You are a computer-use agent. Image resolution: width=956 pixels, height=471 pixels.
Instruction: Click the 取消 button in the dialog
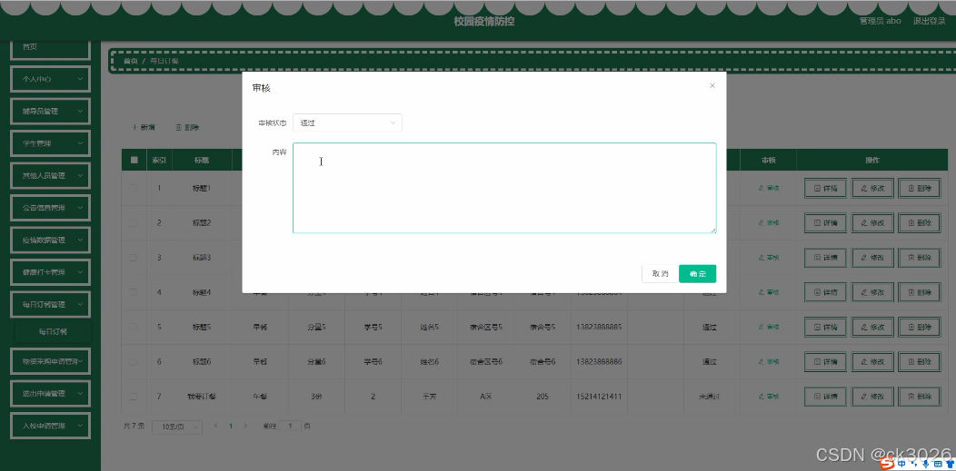pos(661,274)
